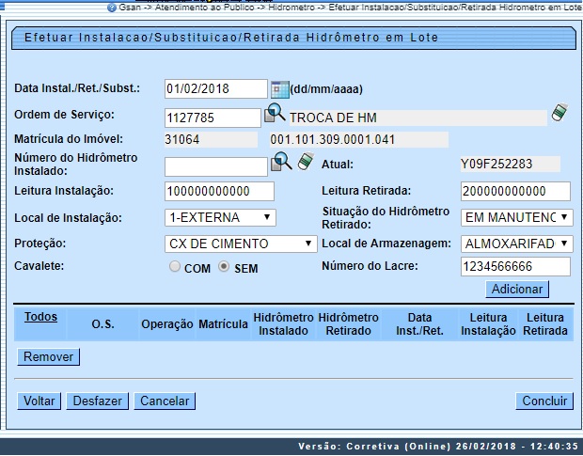Click the Número do Lacre input field
This screenshot has height=456, width=583.
(516, 267)
